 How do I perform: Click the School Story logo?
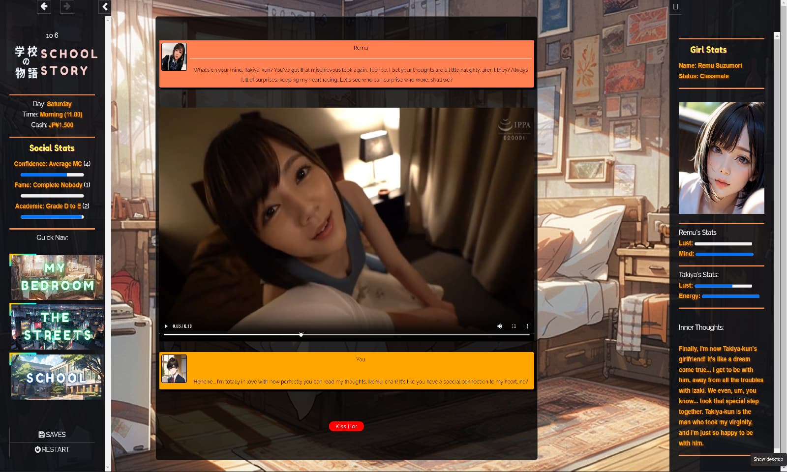[x=56, y=62]
